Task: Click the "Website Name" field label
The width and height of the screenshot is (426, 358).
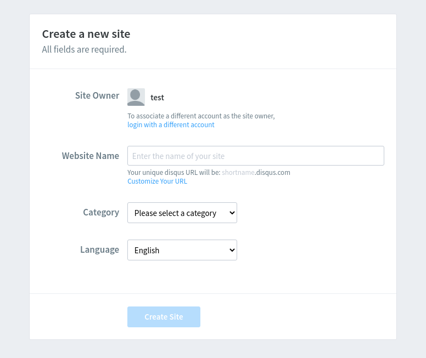Action: [91, 156]
